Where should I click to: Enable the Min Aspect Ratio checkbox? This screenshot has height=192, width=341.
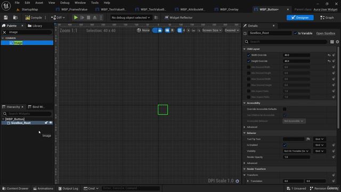pyautogui.click(x=249, y=91)
